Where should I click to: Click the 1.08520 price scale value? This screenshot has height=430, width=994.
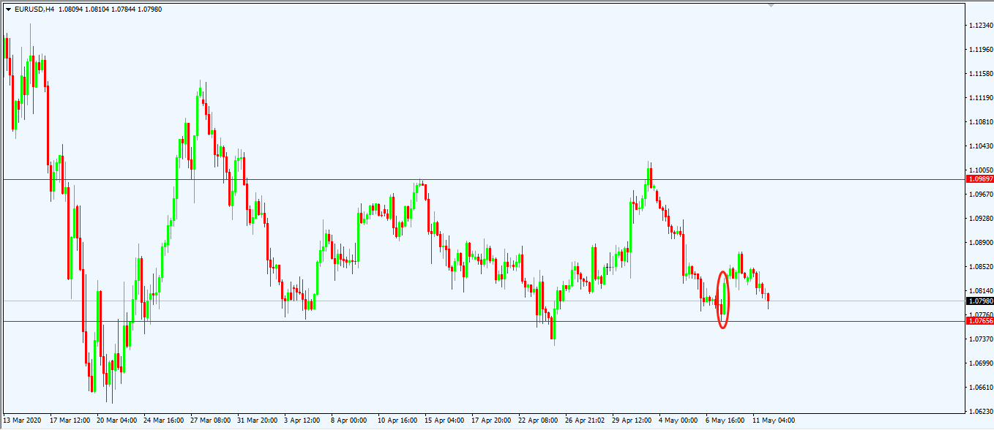pyautogui.click(x=980, y=267)
